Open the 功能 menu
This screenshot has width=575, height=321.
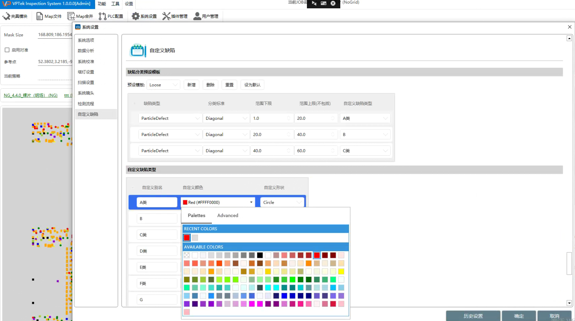pyautogui.click(x=102, y=4)
